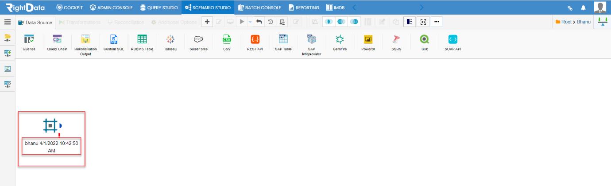Go to REPORTING module
The width and height of the screenshot is (611, 186).
coord(304,7)
